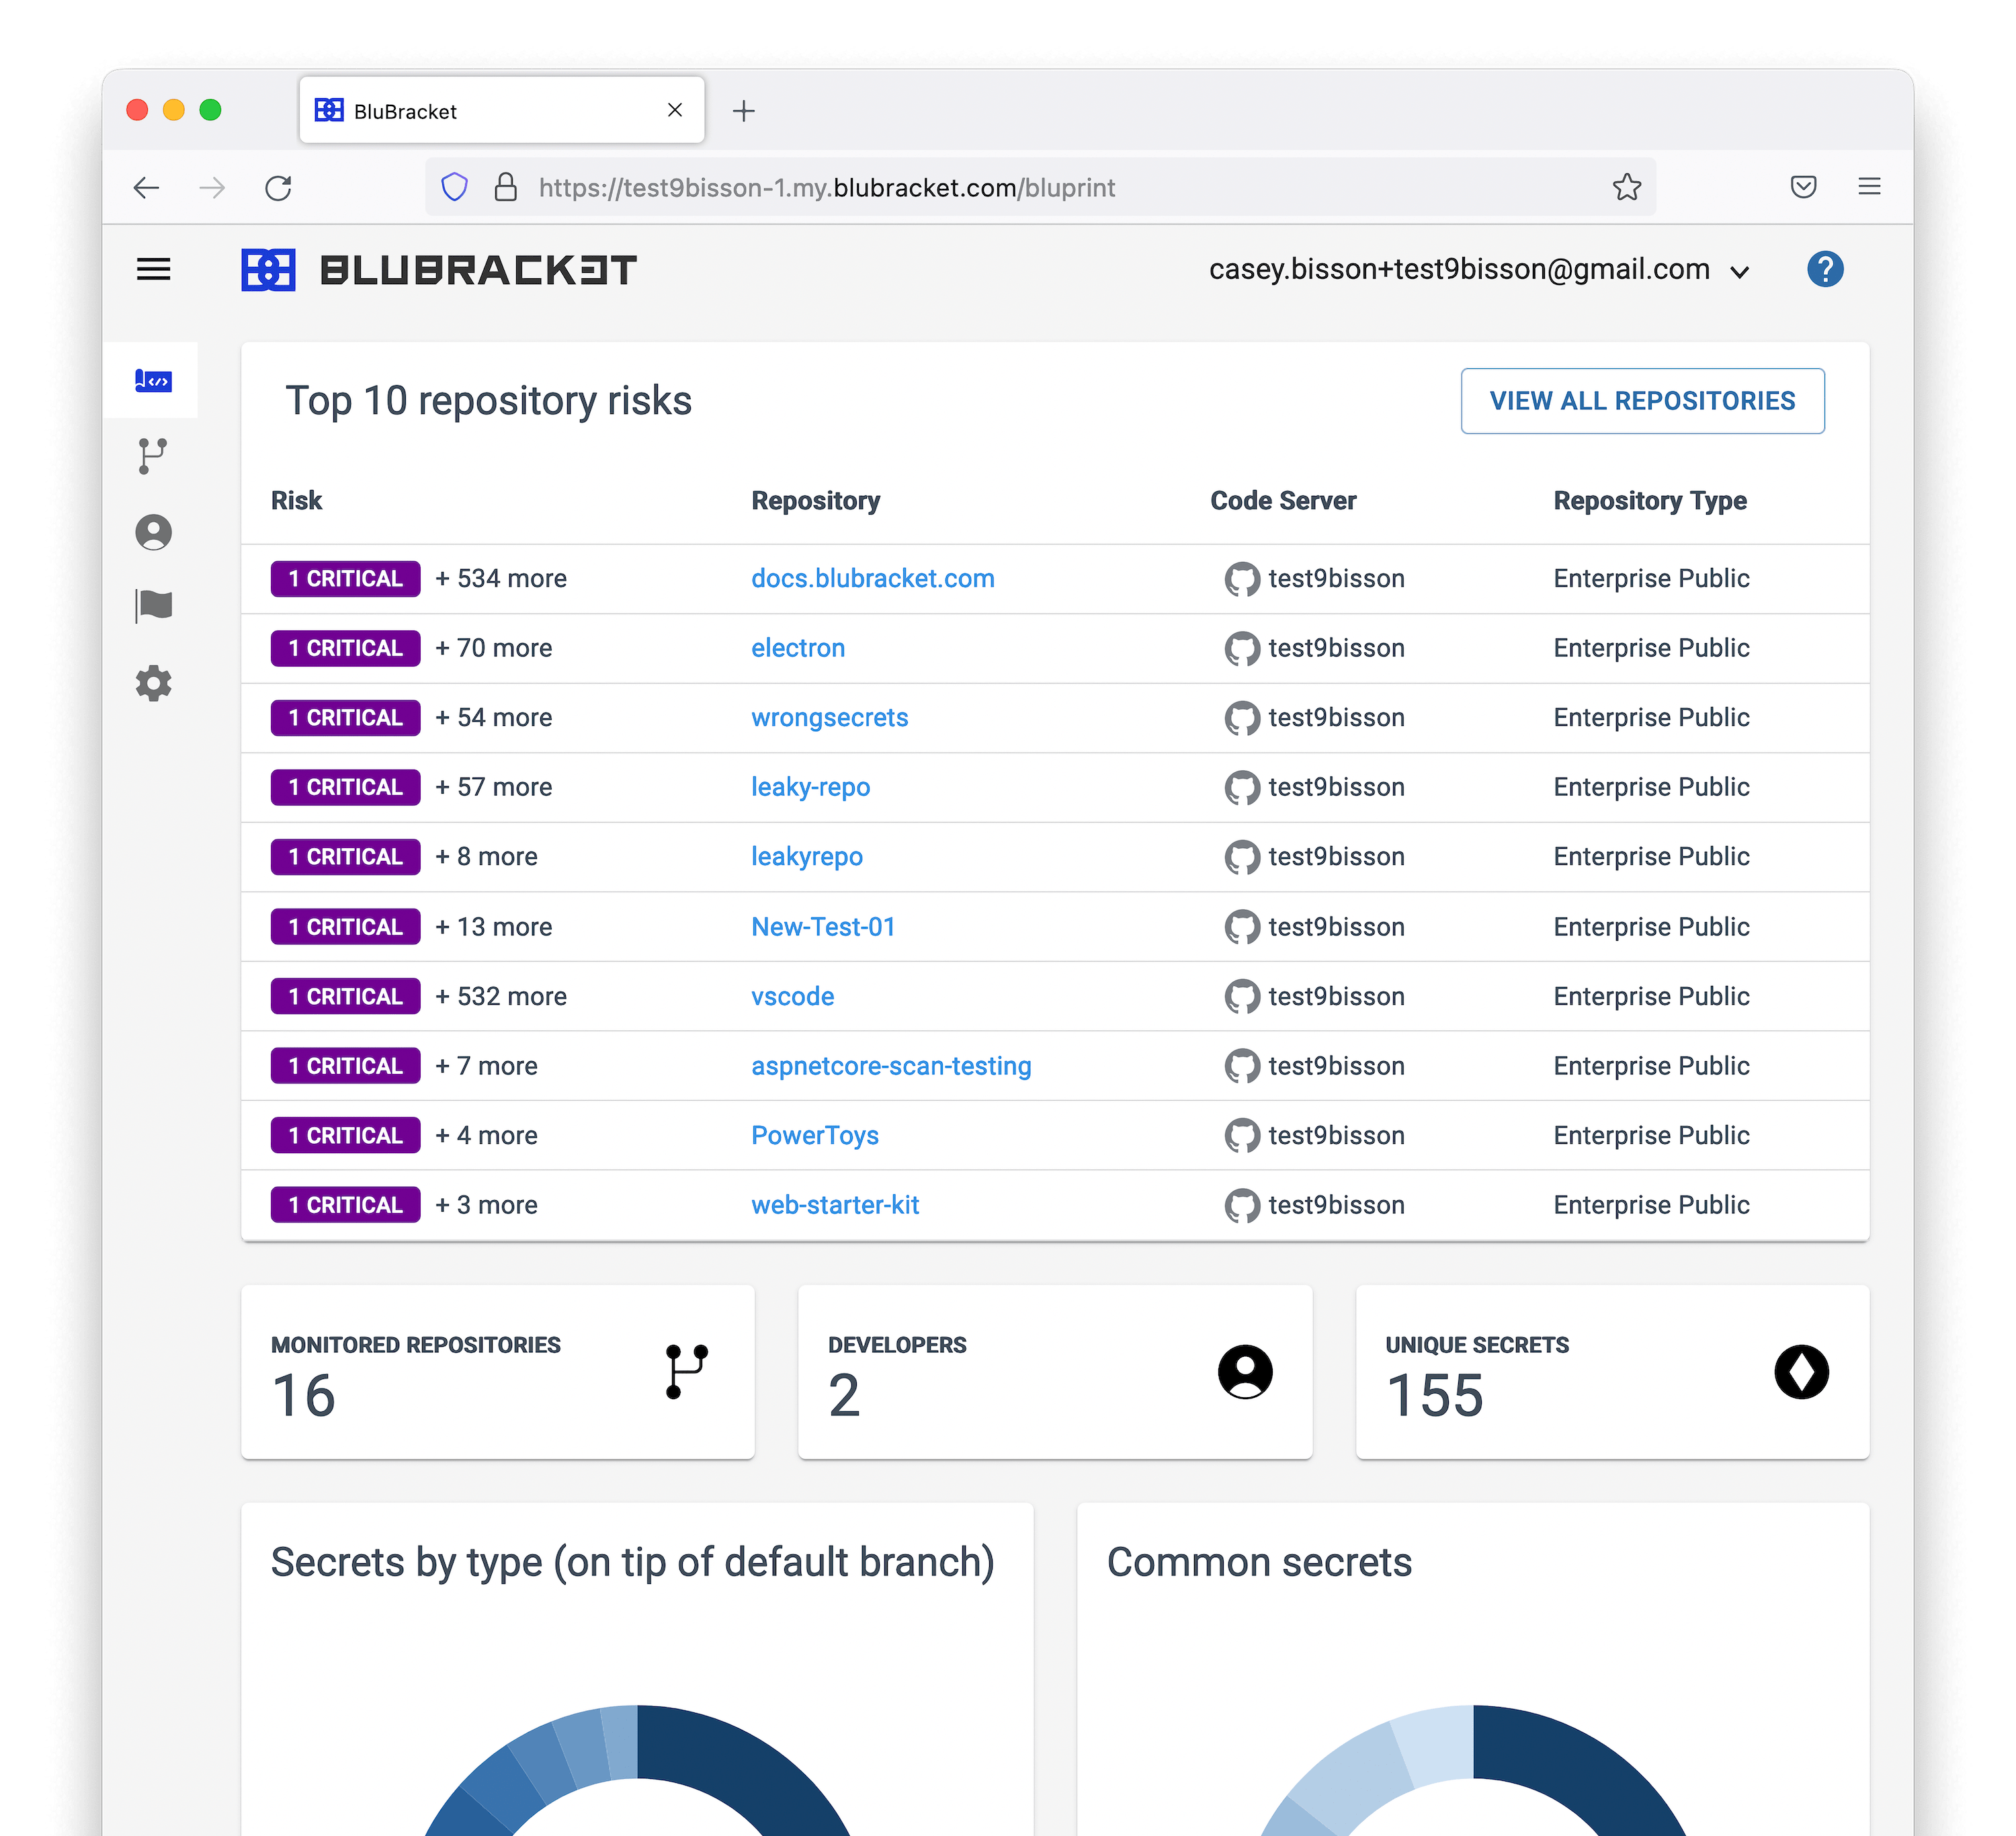Click the Repository column header

[815, 501]
